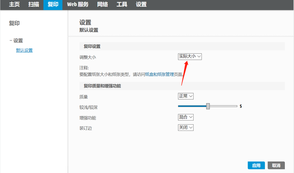Switch to the 扫描 tab

(33, 5)
